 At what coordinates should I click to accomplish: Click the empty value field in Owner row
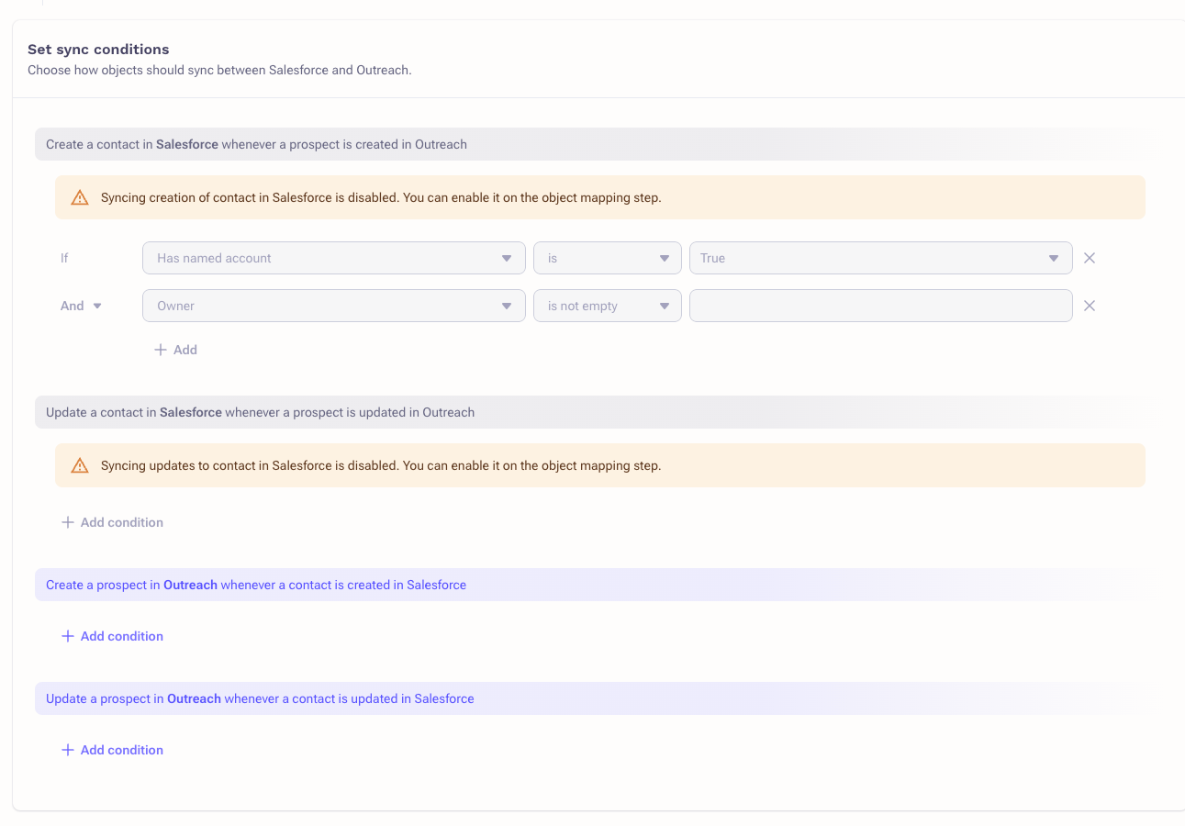coord(880,306)
